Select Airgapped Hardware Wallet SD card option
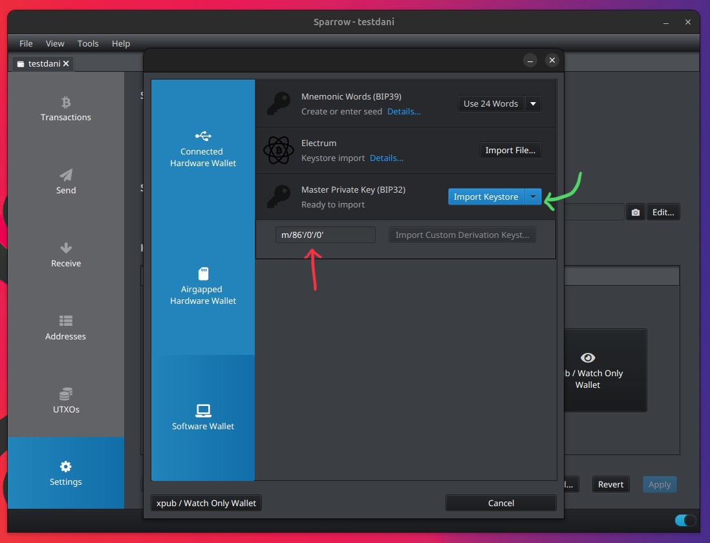710x543 pixels. pos(203,286)
